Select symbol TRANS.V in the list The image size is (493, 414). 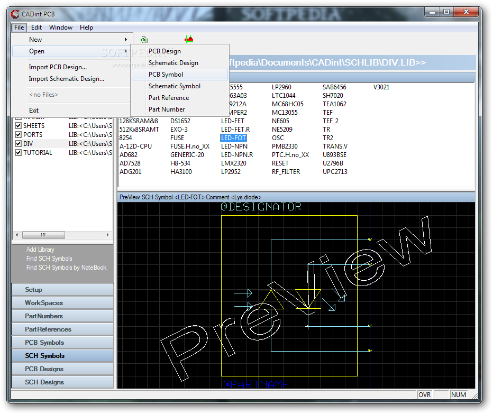pyautogui.click(x=335, y=146)
